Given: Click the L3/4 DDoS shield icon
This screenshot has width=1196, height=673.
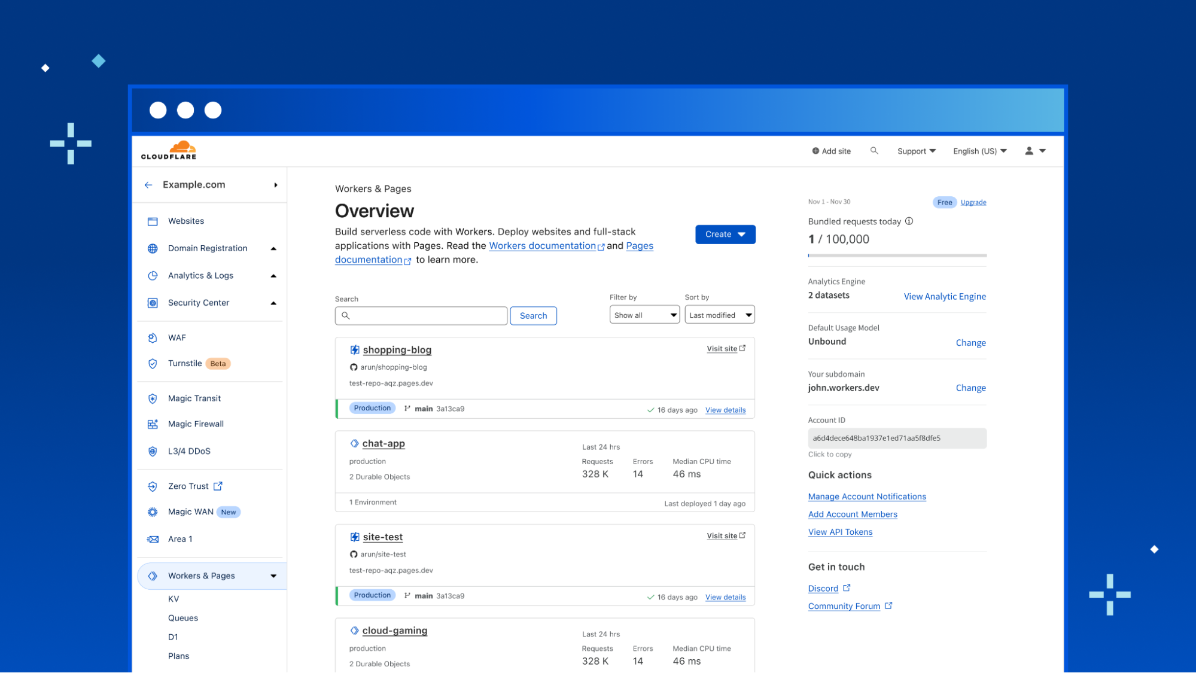Looking at the screenshot, I should coord(153,451).
